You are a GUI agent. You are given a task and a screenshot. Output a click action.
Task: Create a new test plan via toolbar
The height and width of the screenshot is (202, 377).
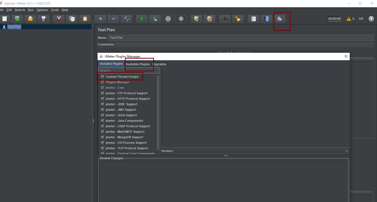click(x=4, y=19)
